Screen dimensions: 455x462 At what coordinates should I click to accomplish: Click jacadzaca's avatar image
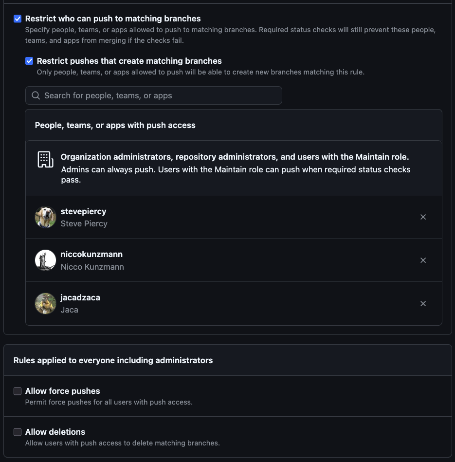click(x=45, y=304)
